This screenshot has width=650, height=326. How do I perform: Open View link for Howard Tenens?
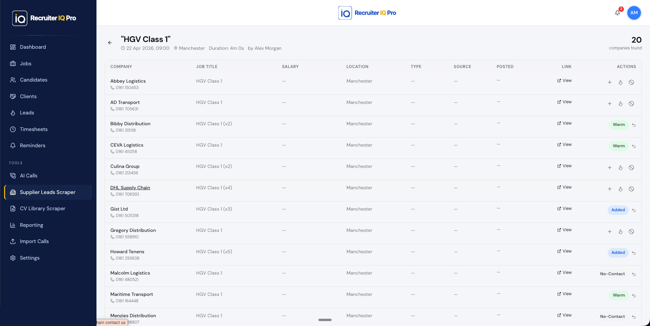(564, 251)
